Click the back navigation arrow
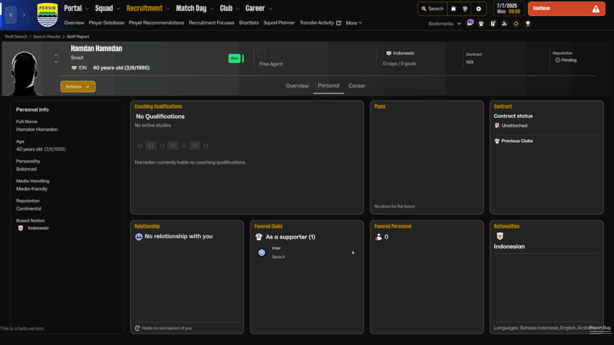This screenshot has height=345, width=614. pyautogui.click(x=11, y=14)
